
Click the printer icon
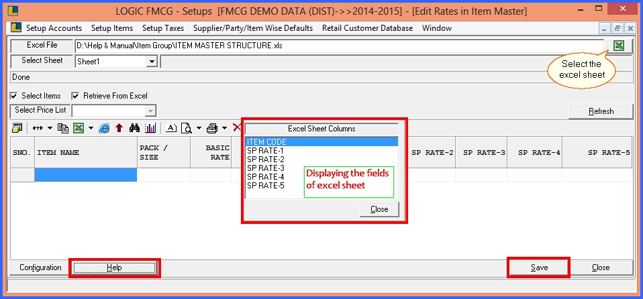coord(212,128)
